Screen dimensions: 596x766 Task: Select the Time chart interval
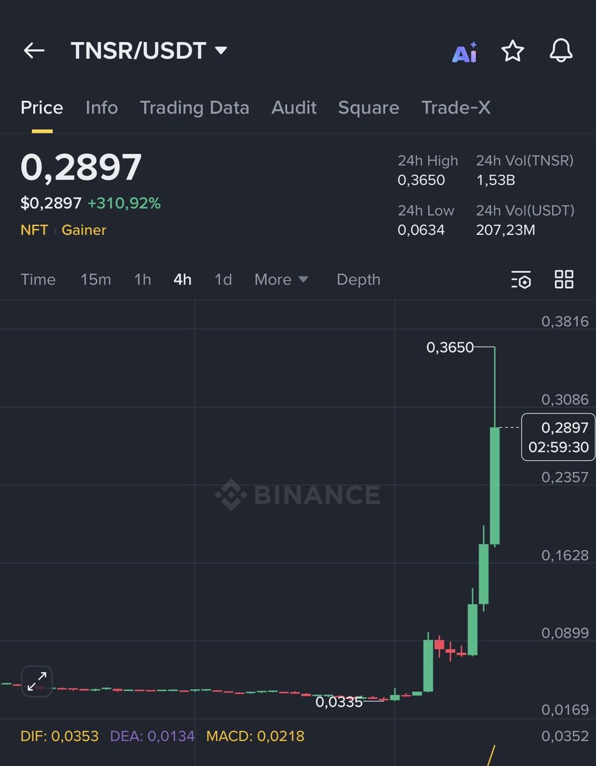(38, 279)
